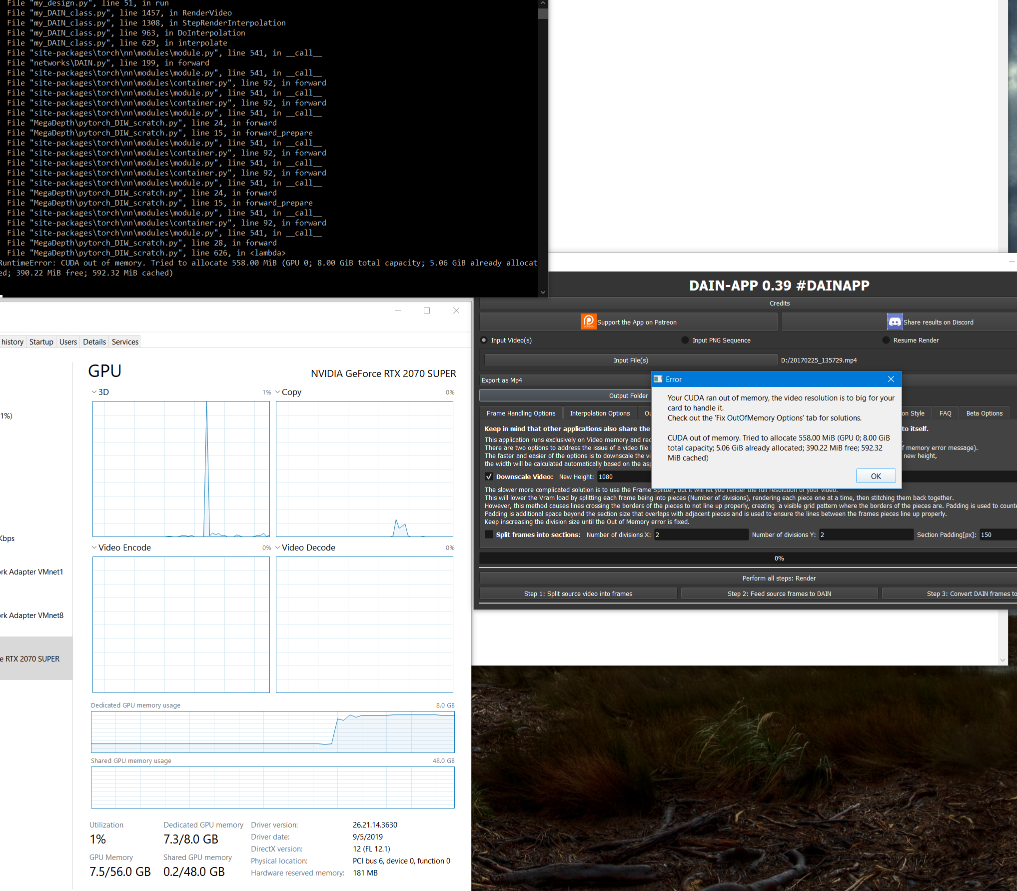Select the Input PNG Sequence radio option
Viewport: 1017px width, 891px height.
click(685, 340)
